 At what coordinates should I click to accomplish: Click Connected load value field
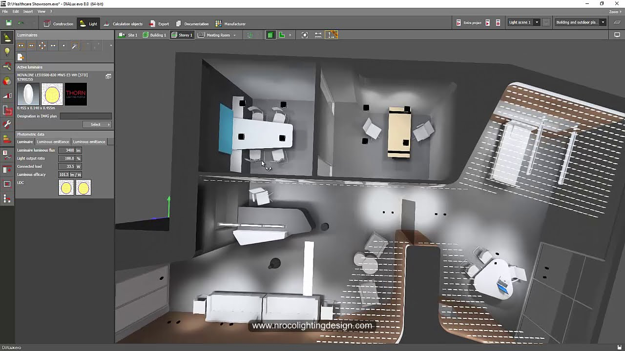67,166
